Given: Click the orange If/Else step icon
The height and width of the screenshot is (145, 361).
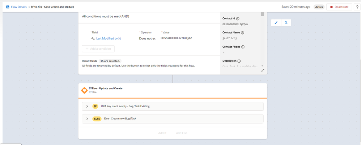Looking at the screenshot, I should coord(85,90).
